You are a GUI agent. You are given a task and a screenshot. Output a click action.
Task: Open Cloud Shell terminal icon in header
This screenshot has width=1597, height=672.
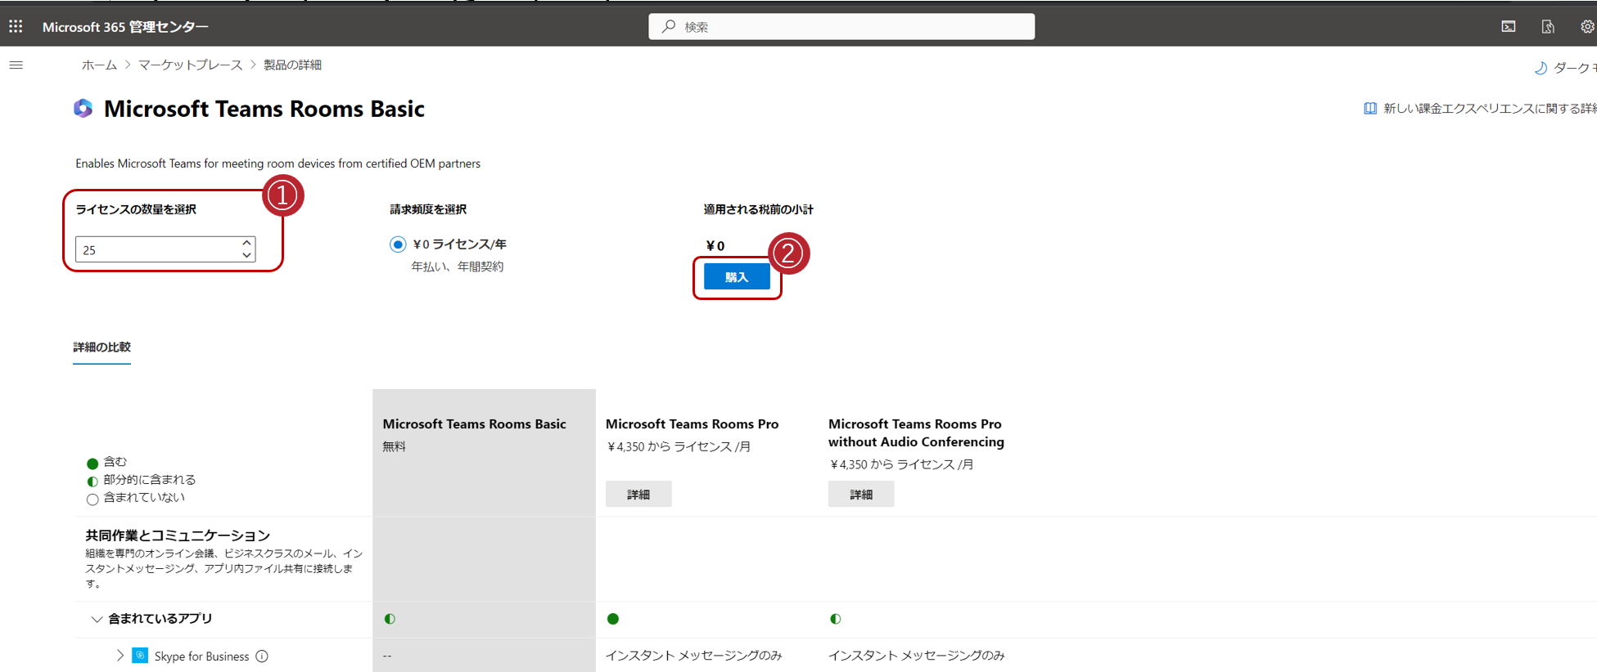[1509, 27]
